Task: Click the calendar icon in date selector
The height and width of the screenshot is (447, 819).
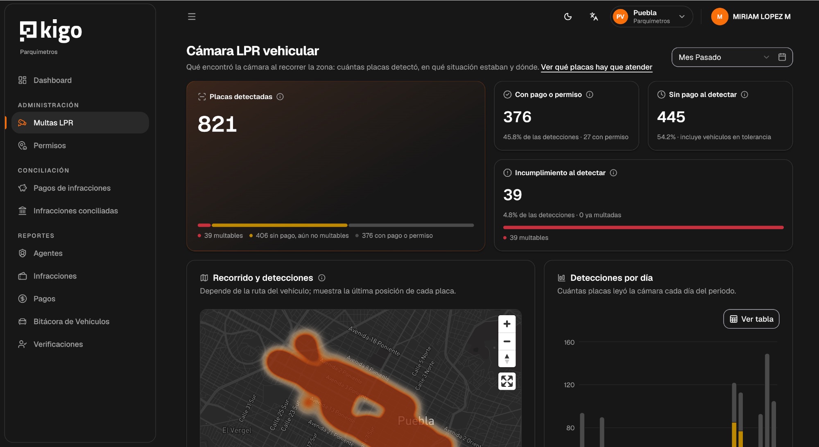Action: [782, 57]
